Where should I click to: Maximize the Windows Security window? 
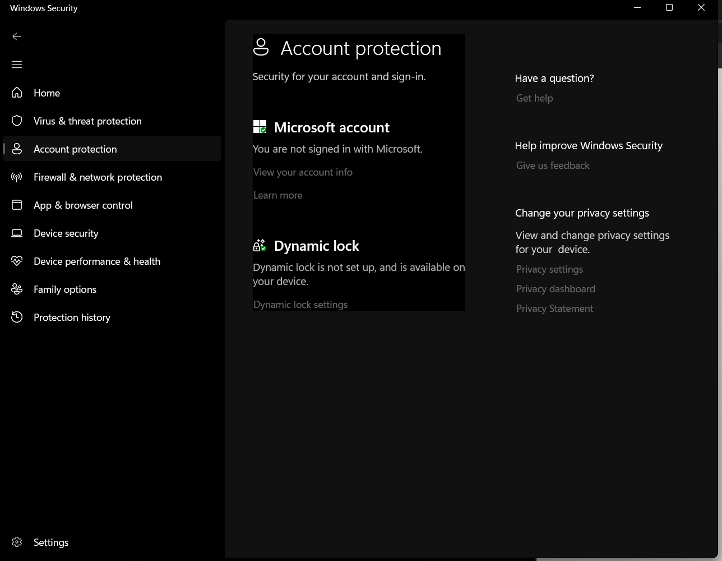(669, 8)
